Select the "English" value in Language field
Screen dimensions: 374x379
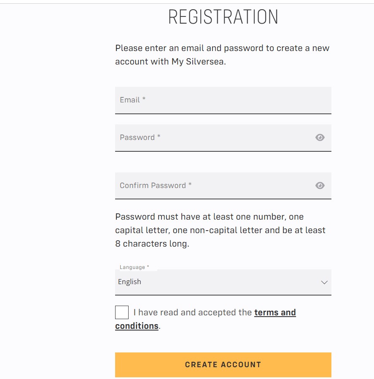pos(129,282)
